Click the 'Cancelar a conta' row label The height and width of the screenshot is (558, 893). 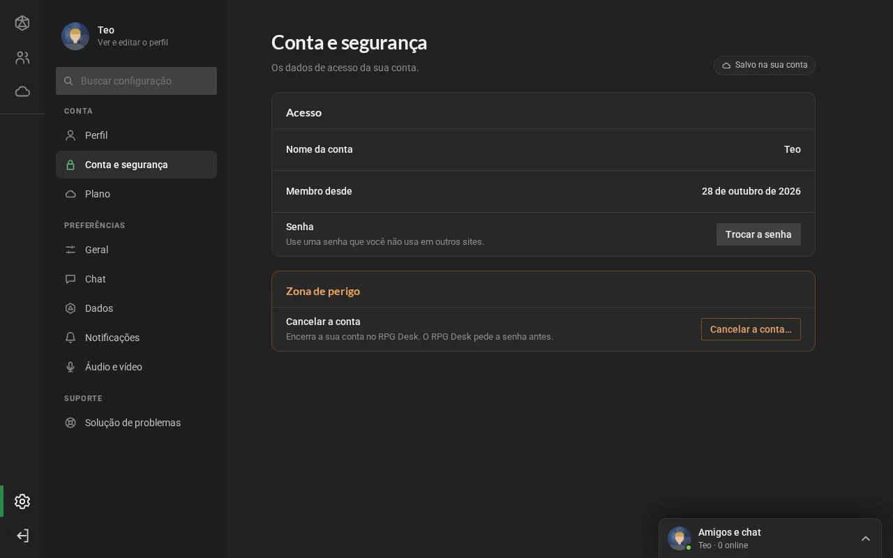[323, 322]
